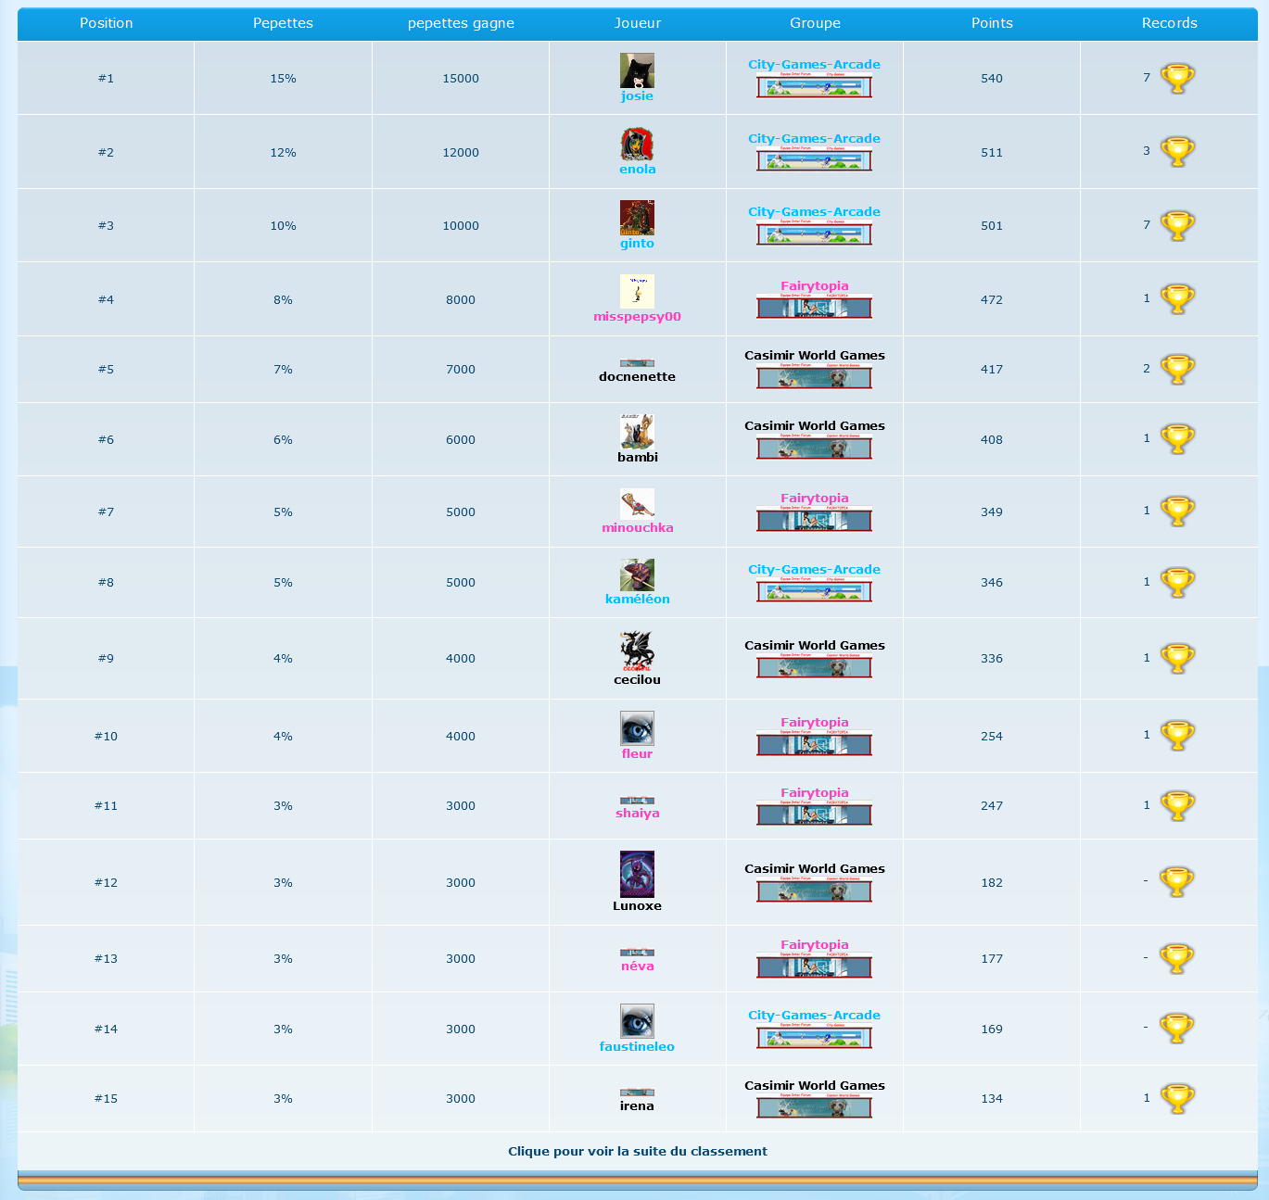The height and width of the screenshot is (1200, 1269).
Task: Click Fairytopia banner in shaiya's row
Action: tap(814, 814)
